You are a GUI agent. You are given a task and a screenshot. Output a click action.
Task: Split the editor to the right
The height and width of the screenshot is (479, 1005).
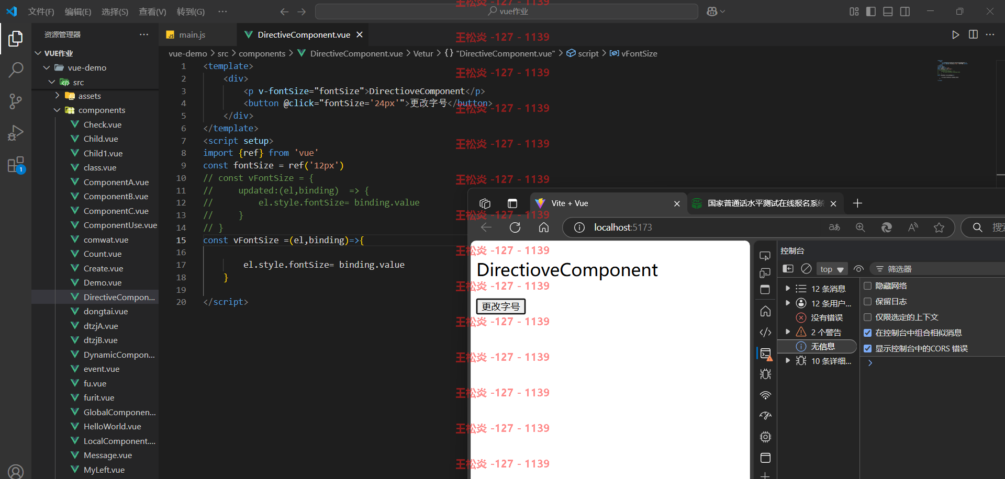973,35
